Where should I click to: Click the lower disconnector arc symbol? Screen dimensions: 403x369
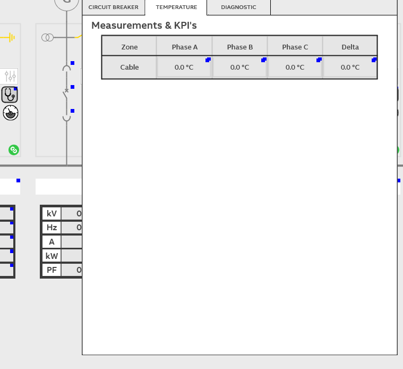click(66, 119)
